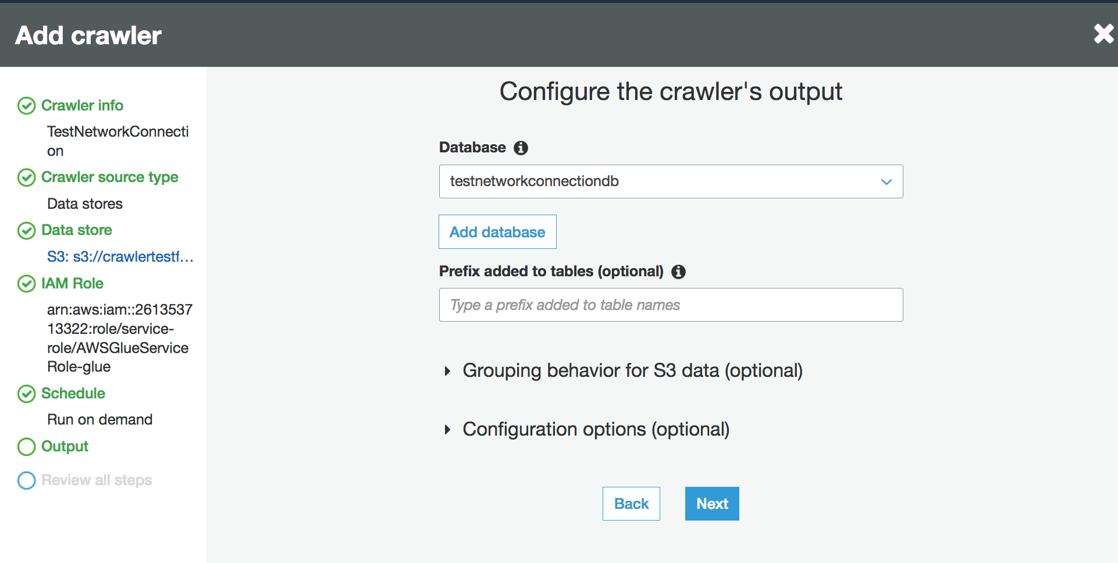Open the S3 crawlertest data store link
Viewport: 1118px width, 563px height.
(120, 256)
